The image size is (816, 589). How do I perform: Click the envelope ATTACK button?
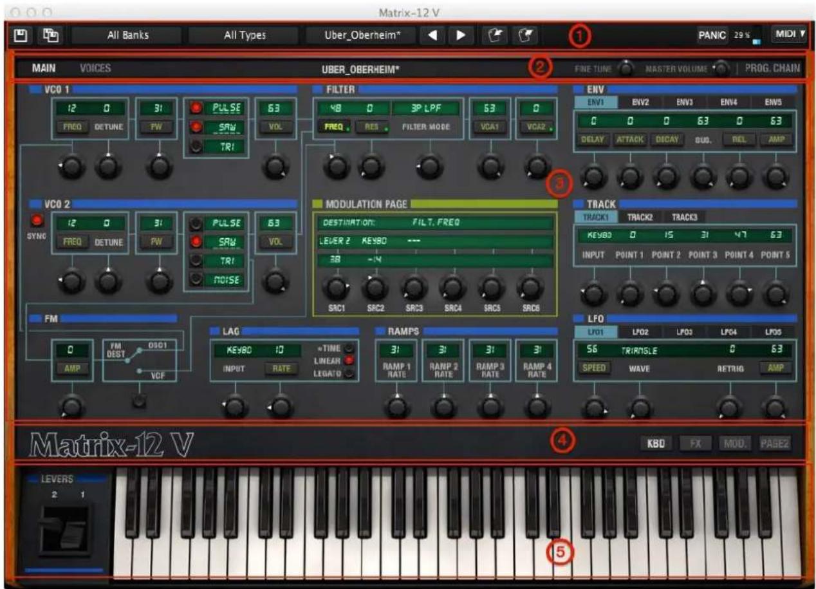631,138
